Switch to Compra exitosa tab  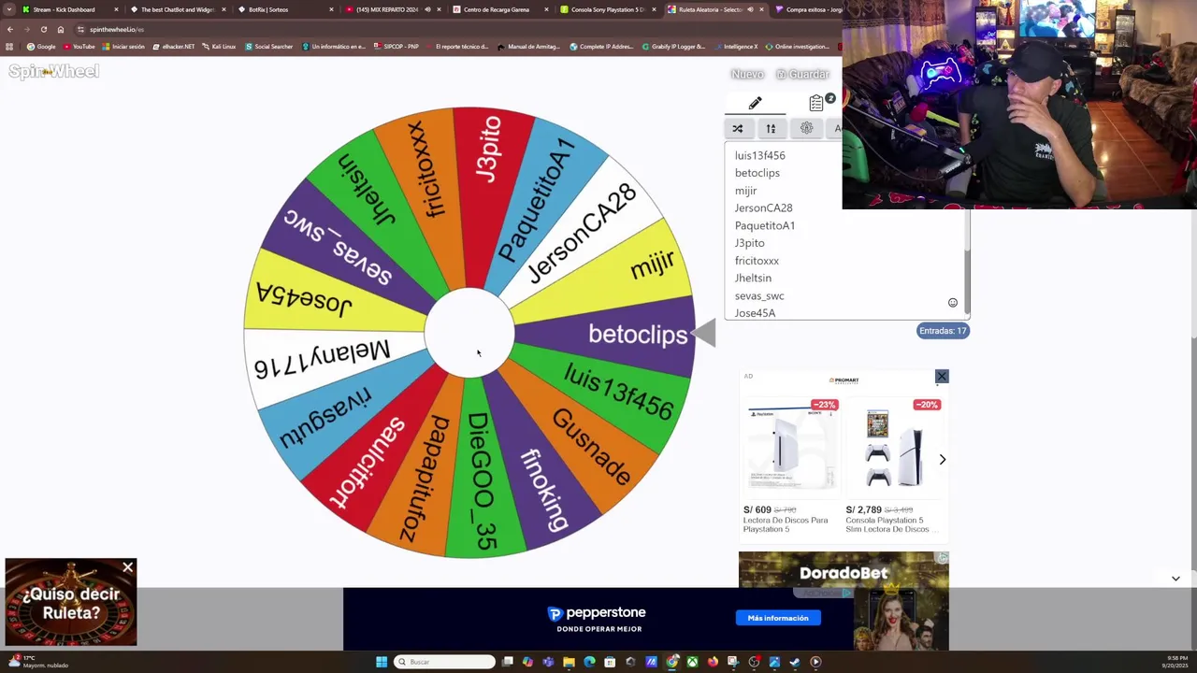click(812, 9)
